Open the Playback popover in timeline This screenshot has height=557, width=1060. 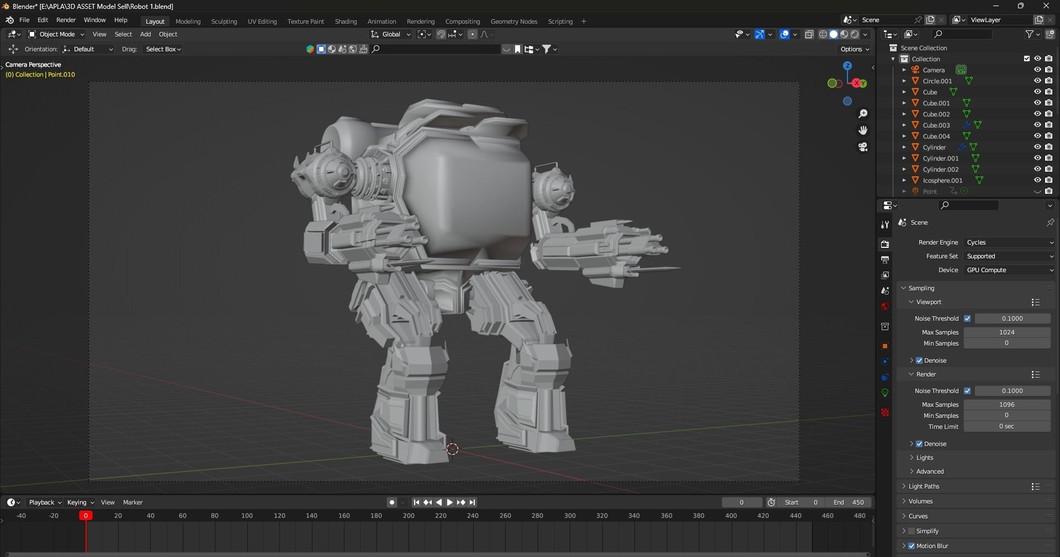pos(45,502)
